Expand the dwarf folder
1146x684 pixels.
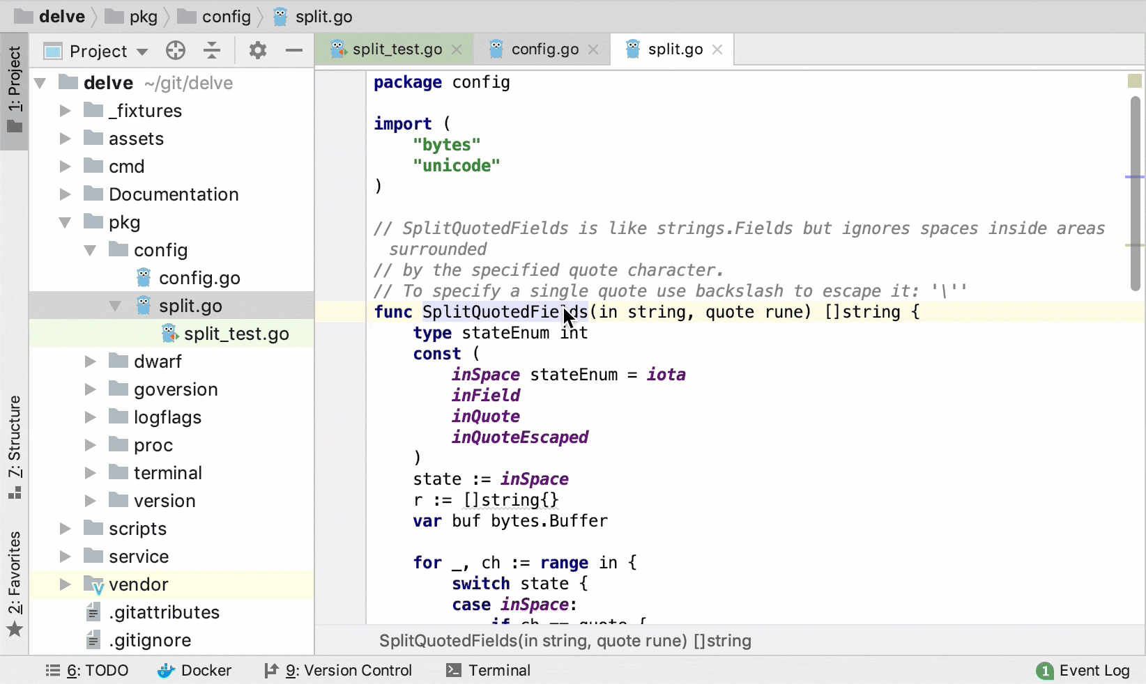(x=90, y=362)
